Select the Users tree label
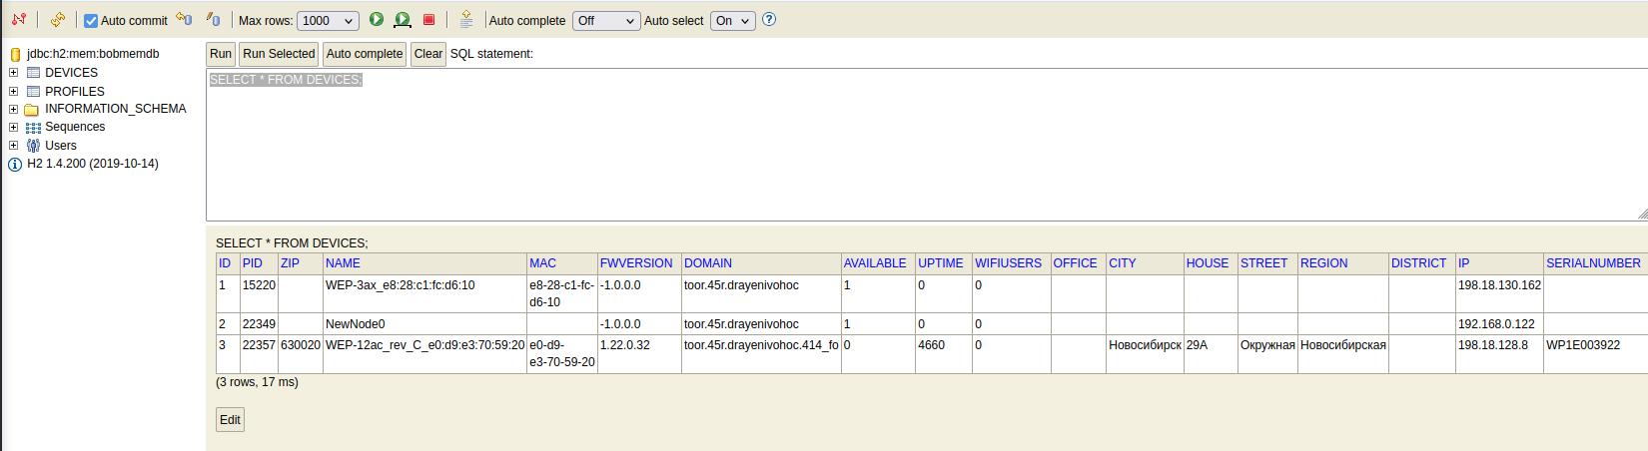Viewport: 1648px width, 451px height. click(61, 146)
